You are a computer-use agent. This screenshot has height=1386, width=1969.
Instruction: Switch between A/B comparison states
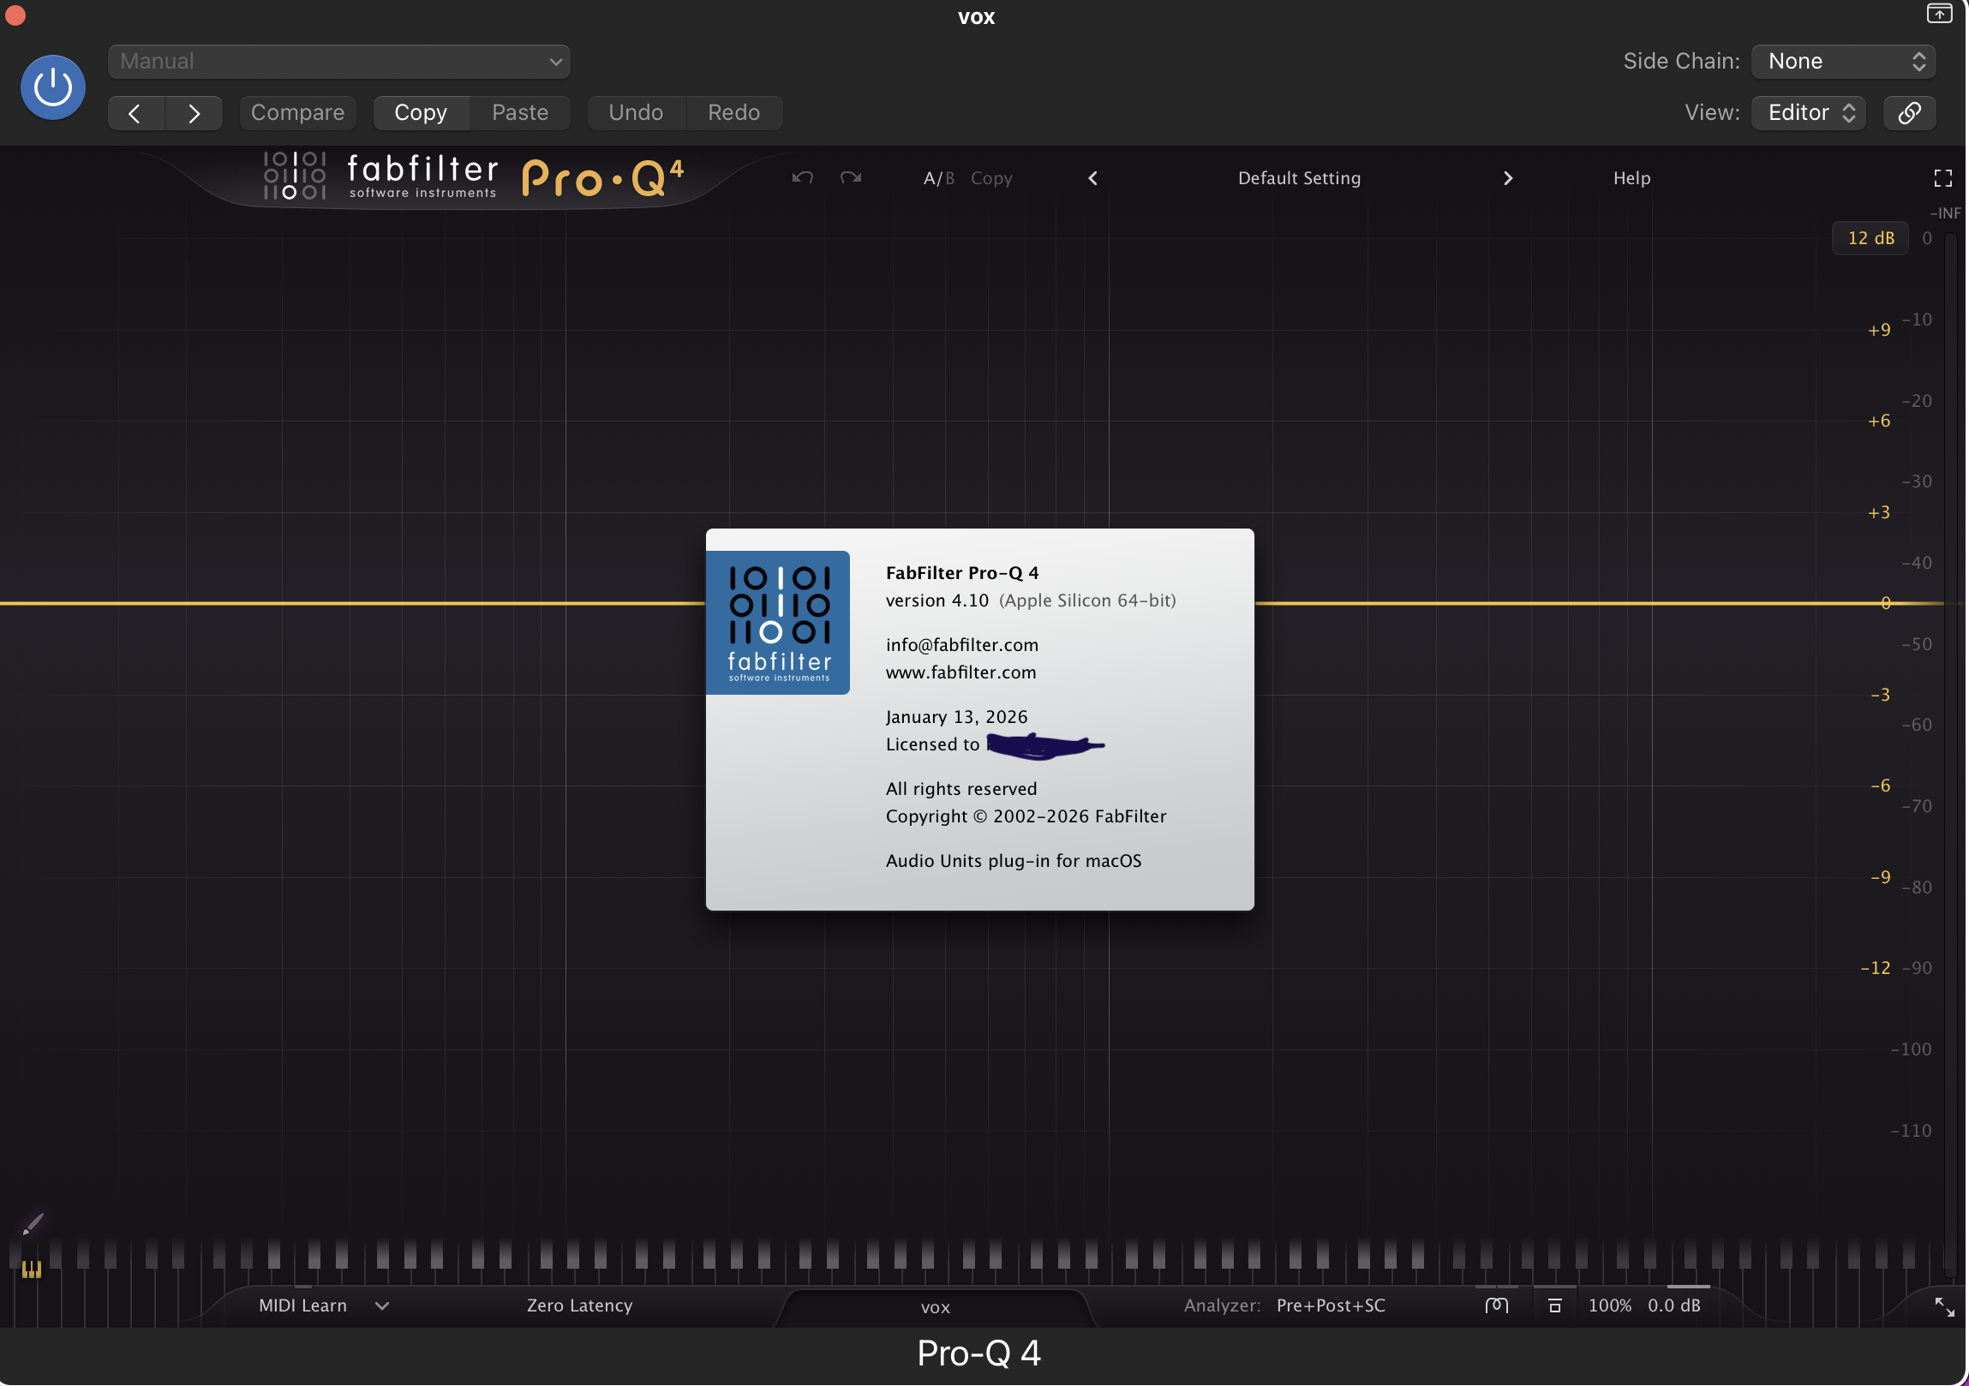tap(937, 177)
